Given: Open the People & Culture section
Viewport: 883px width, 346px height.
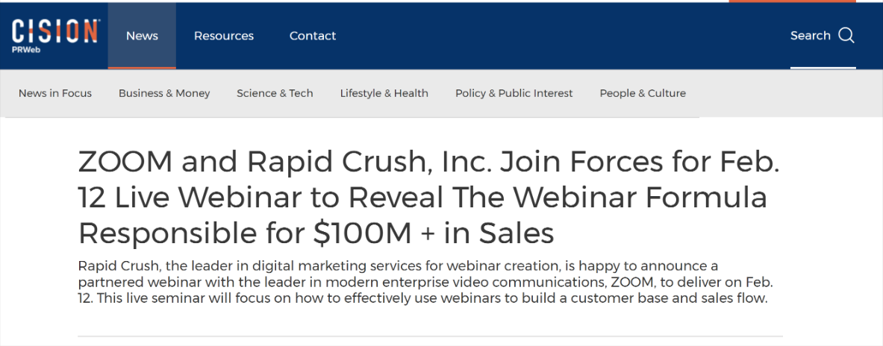Looking at the screenshot, I should tap(643, 93).
